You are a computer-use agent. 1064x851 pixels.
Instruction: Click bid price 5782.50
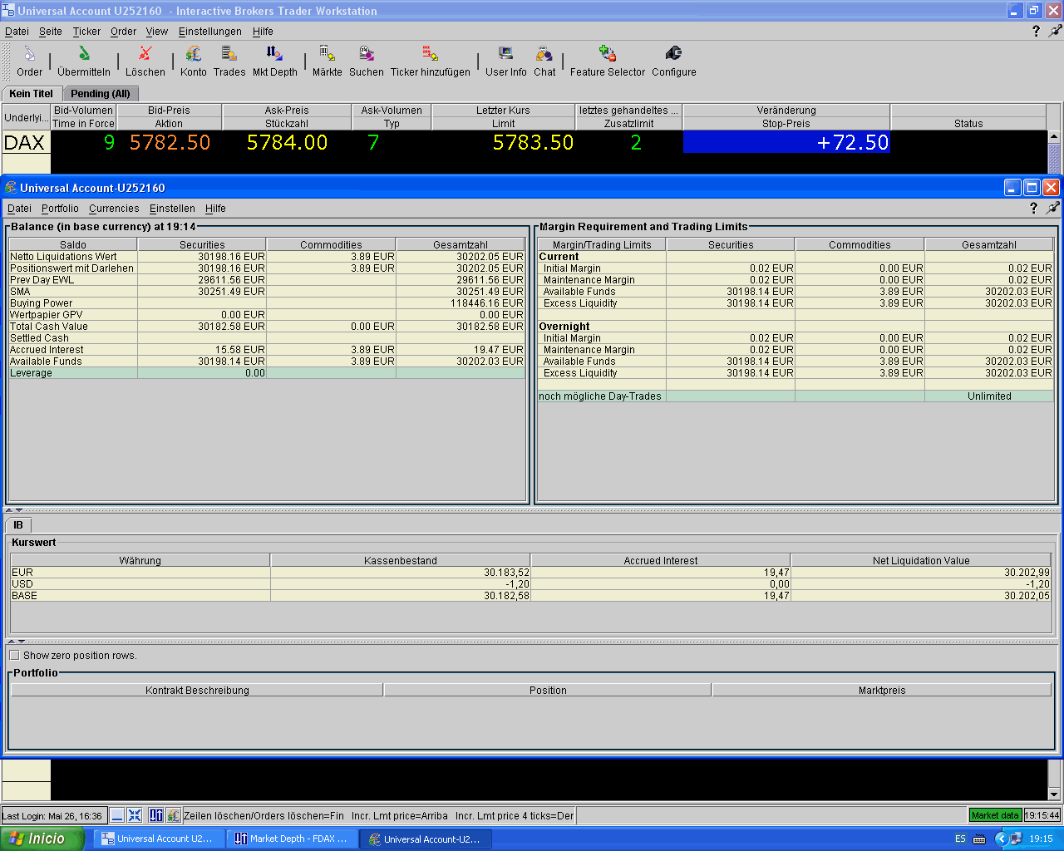point(170,142)
